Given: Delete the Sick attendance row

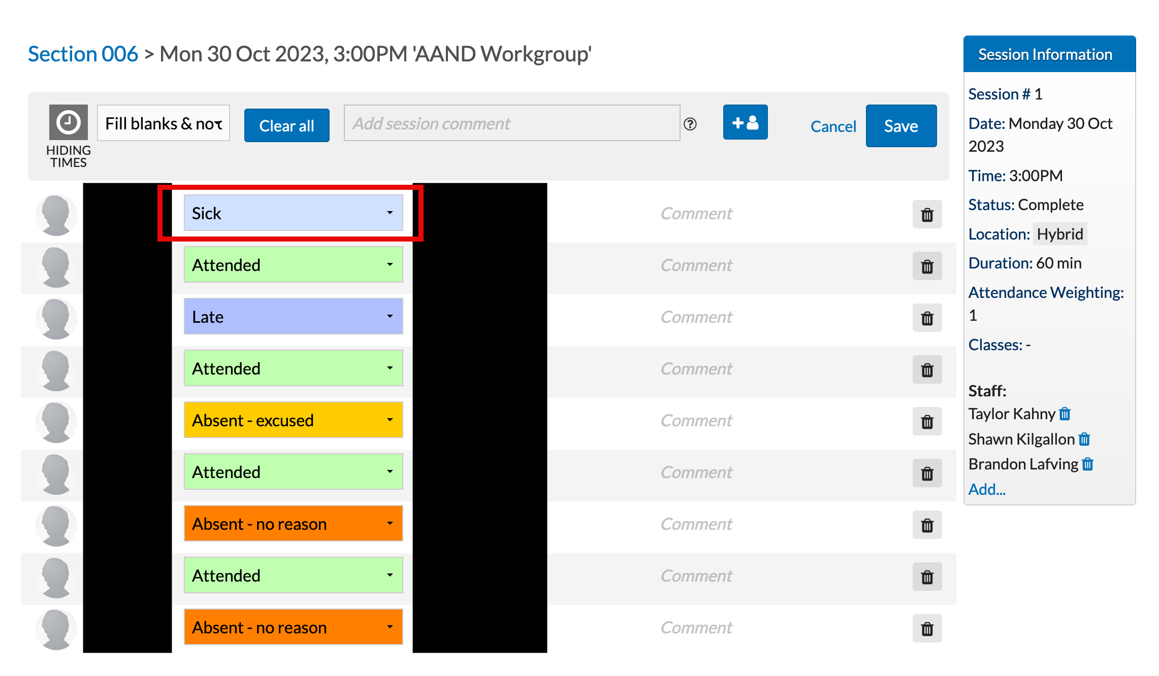Looking at the screenshot, I should pos(927,215).
